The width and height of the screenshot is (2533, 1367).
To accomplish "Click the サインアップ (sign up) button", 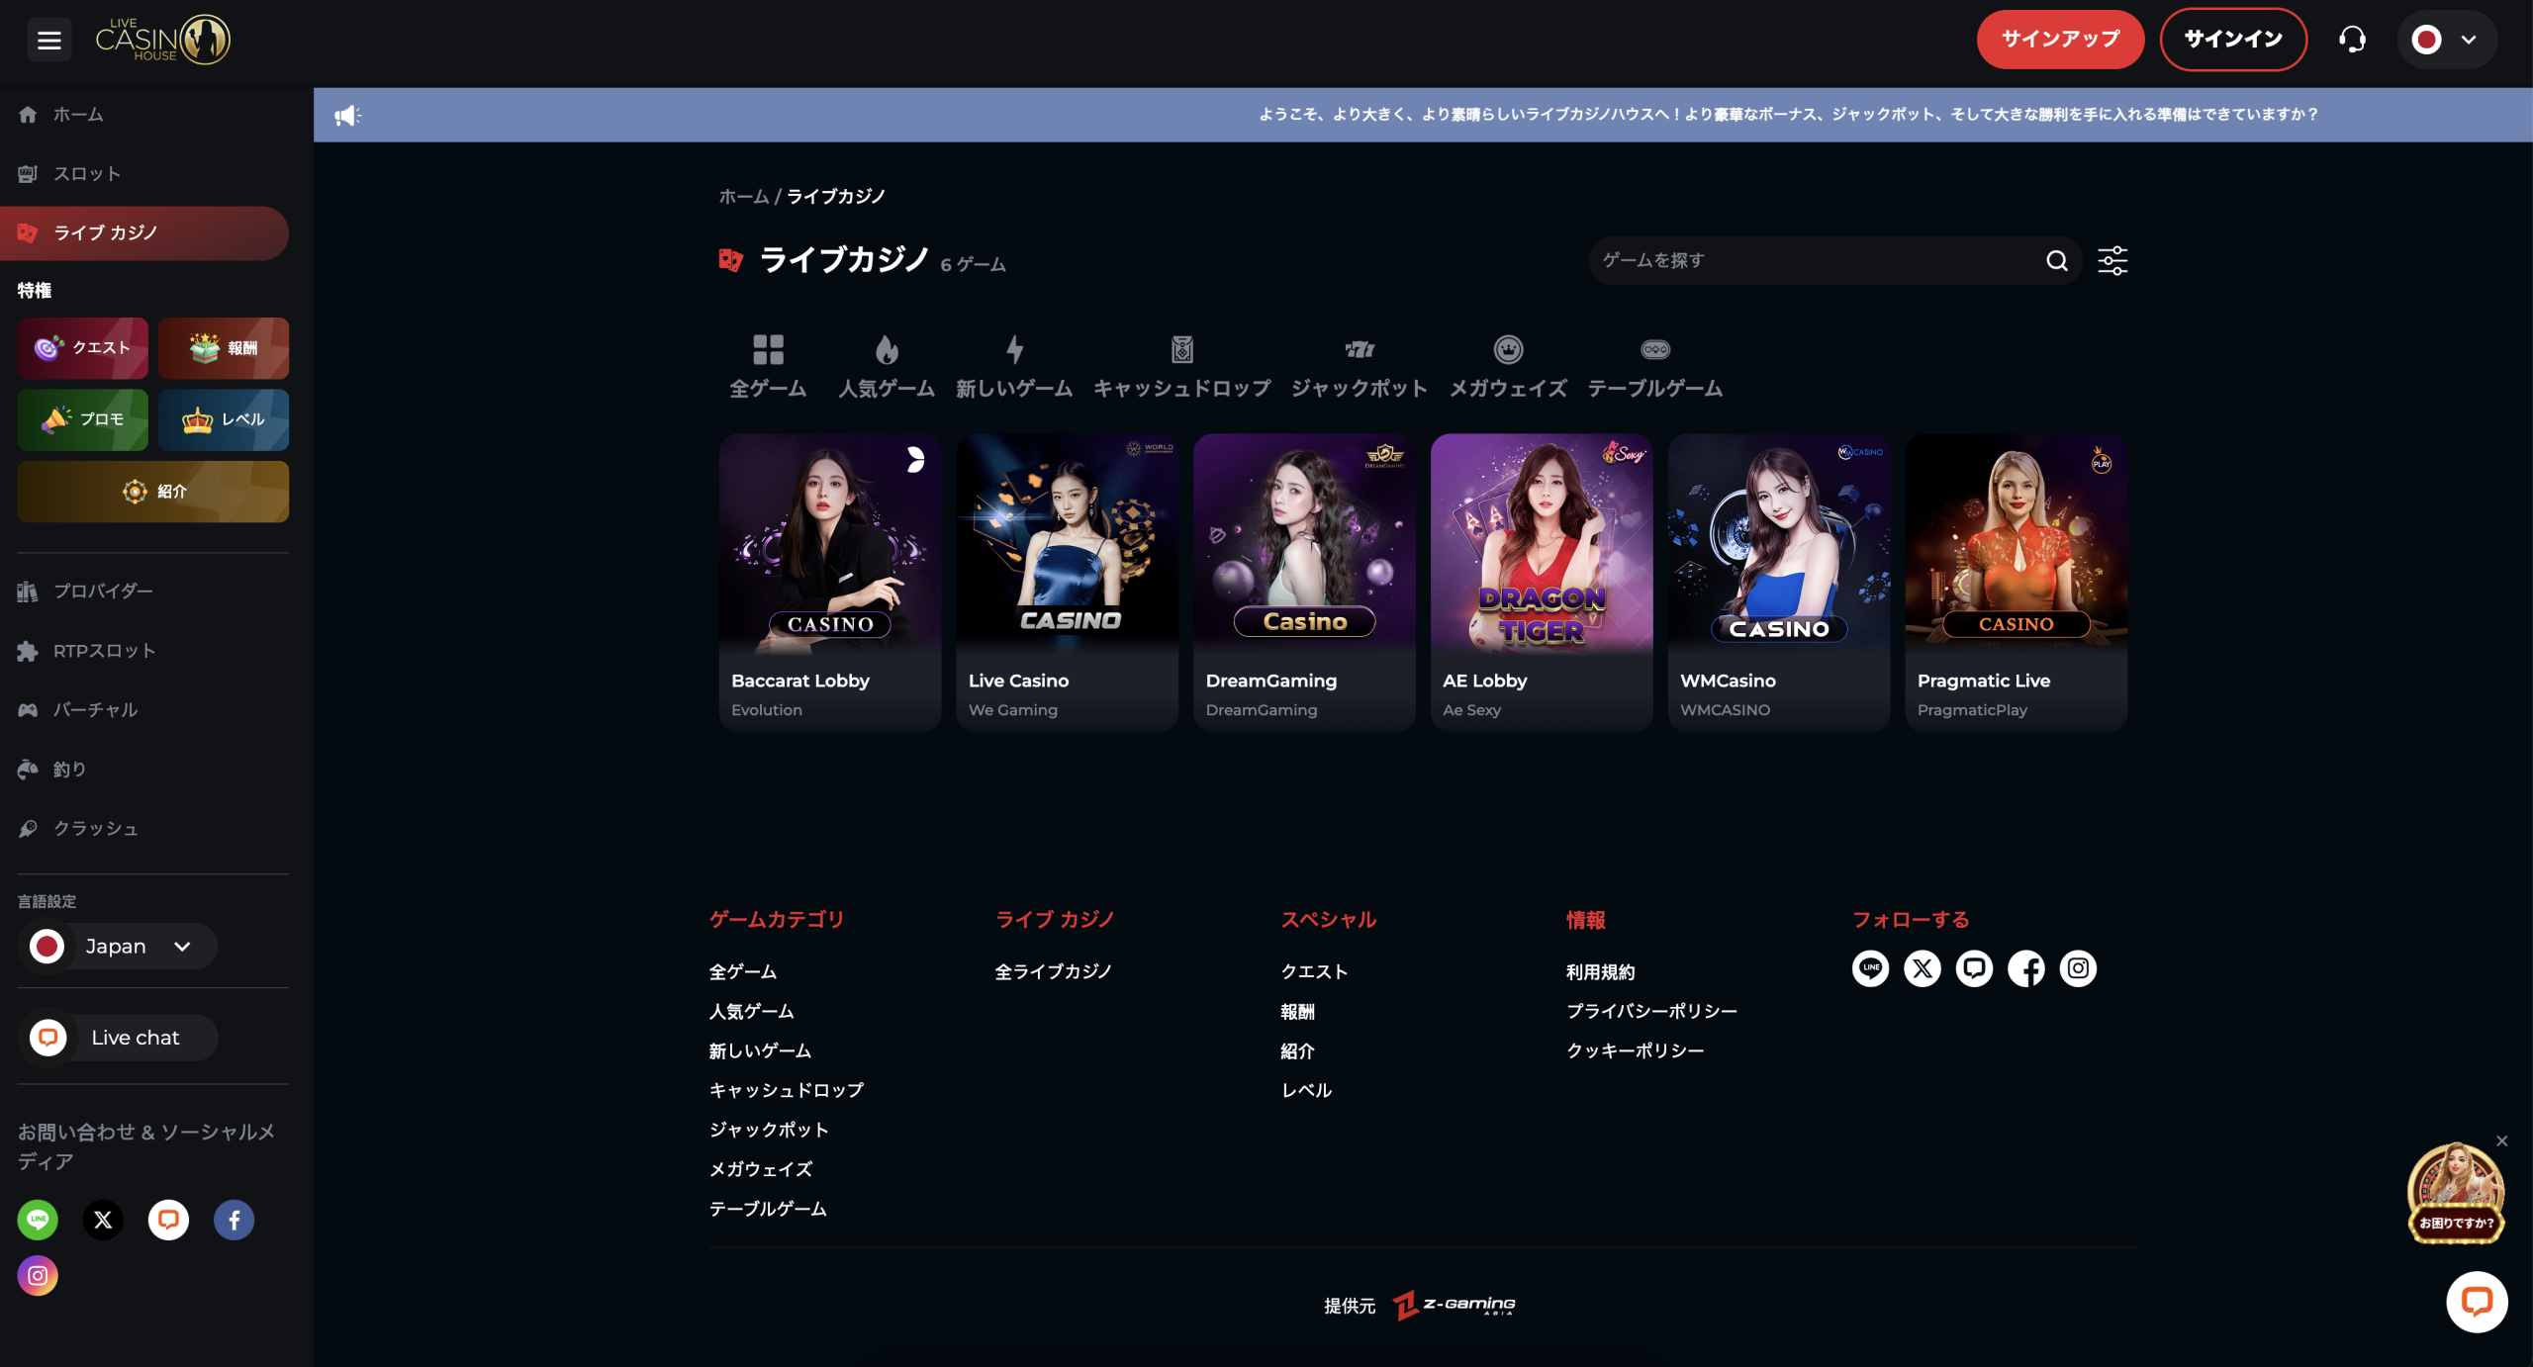I will pyautogui.click(x=2060, y=39).
